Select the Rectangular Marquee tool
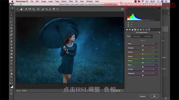The width and height of the screenshot is (179, 100). coord(11,18)
